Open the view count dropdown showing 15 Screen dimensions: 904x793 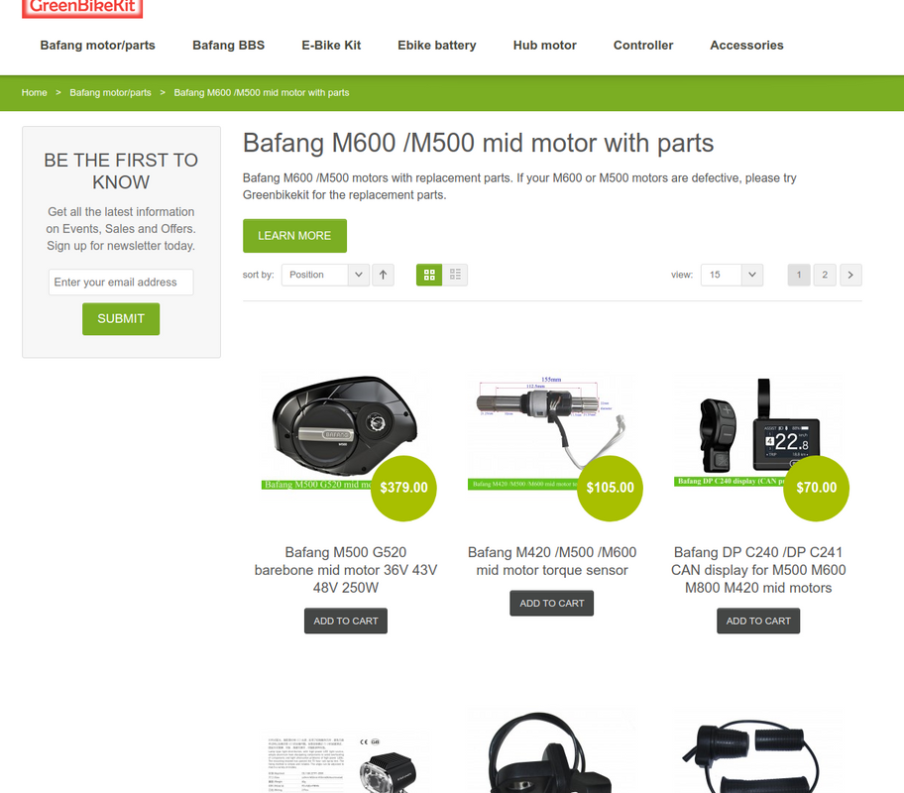(732, 276)
